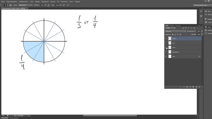Create new adjustment layer icon at panel bottom
The width and height of the screenshot is (212, 119).
pos(190,87)
